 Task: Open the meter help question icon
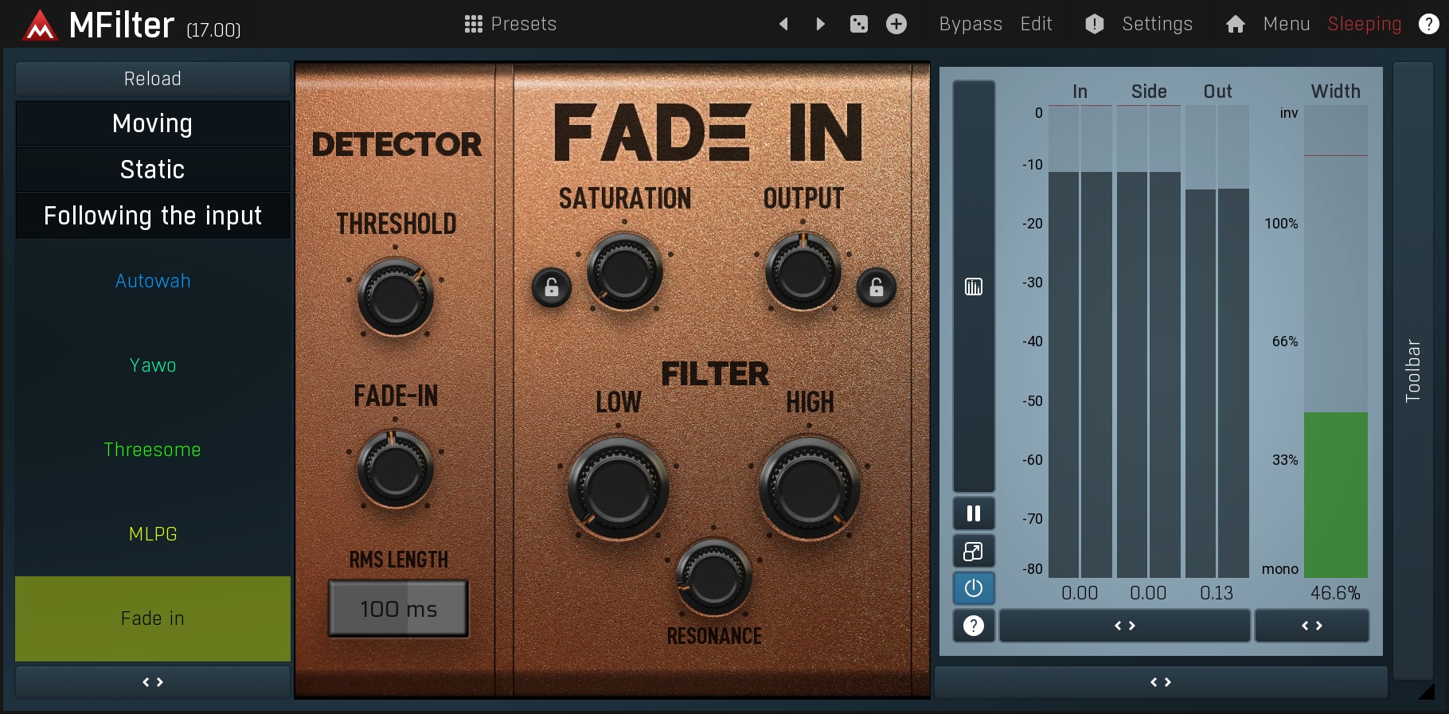[x=974, y=626]
